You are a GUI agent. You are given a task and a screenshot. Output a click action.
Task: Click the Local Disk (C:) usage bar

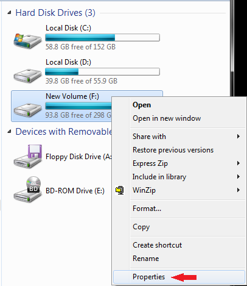(x=102, y=38)
